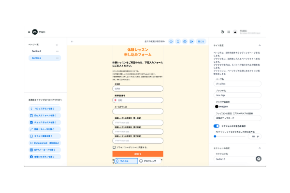Click the preview eye icon in the toolbar
This screenshot has height=193, width=290.
click(185, 41)
